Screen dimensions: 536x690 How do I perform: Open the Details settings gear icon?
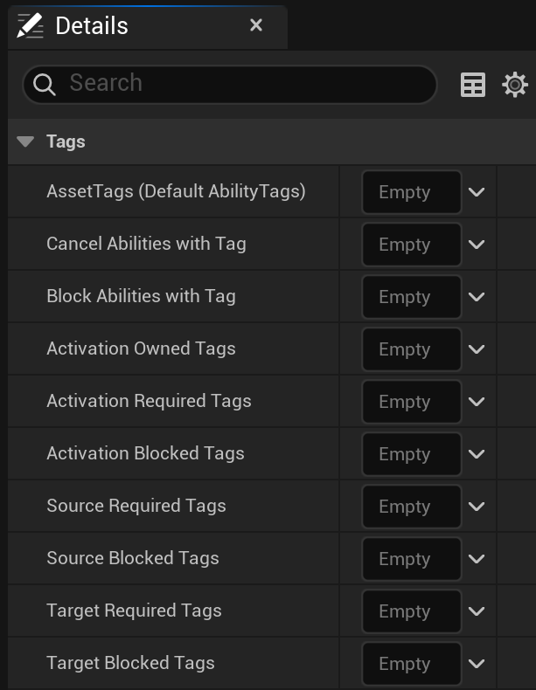click(515, 85)
